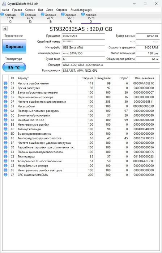Click the CrystalDiskInfo title bar app icon

[4, 4]
